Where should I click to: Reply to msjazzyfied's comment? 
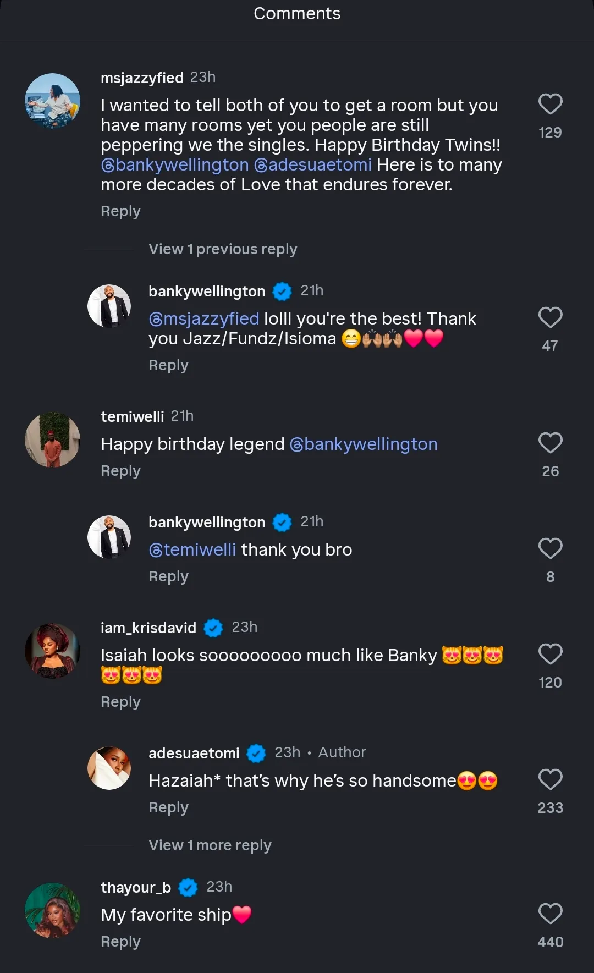coord(120,211)
